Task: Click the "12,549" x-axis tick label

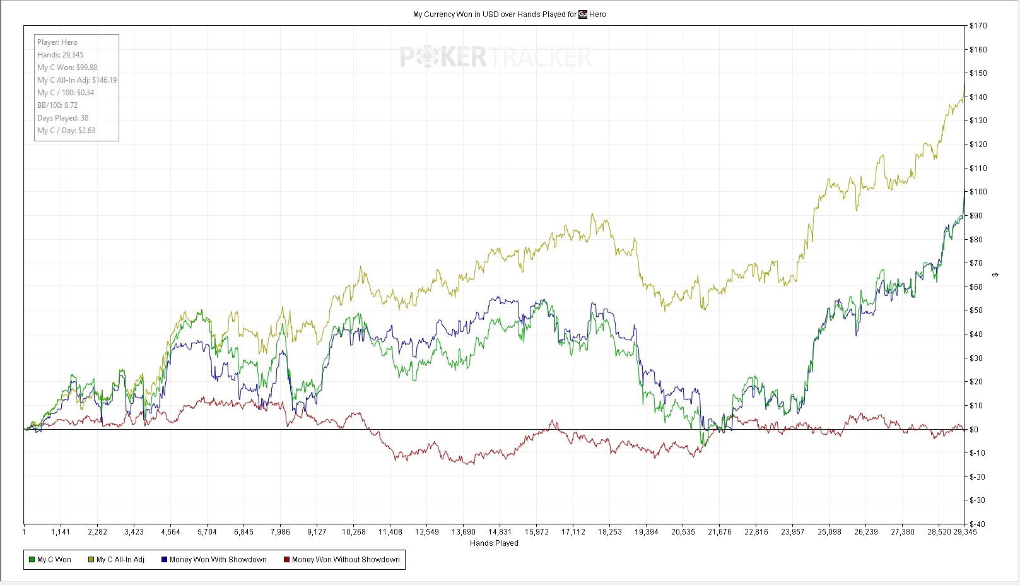Action: click(427, 532)
